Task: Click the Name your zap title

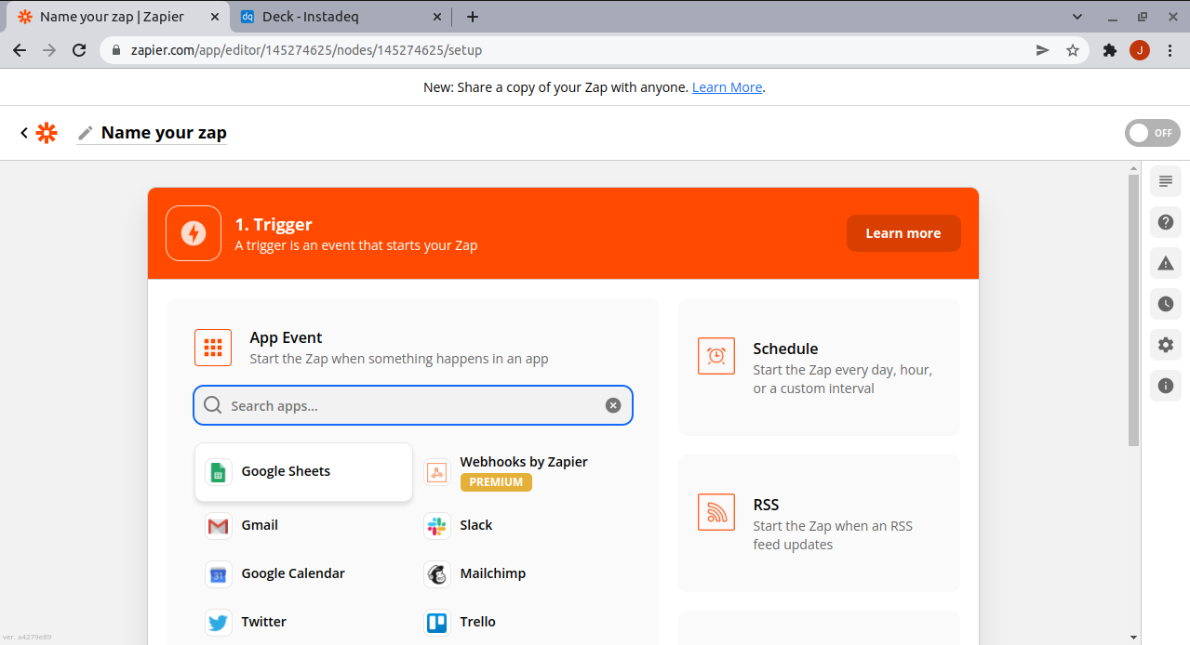Action: tap(164, 133)
